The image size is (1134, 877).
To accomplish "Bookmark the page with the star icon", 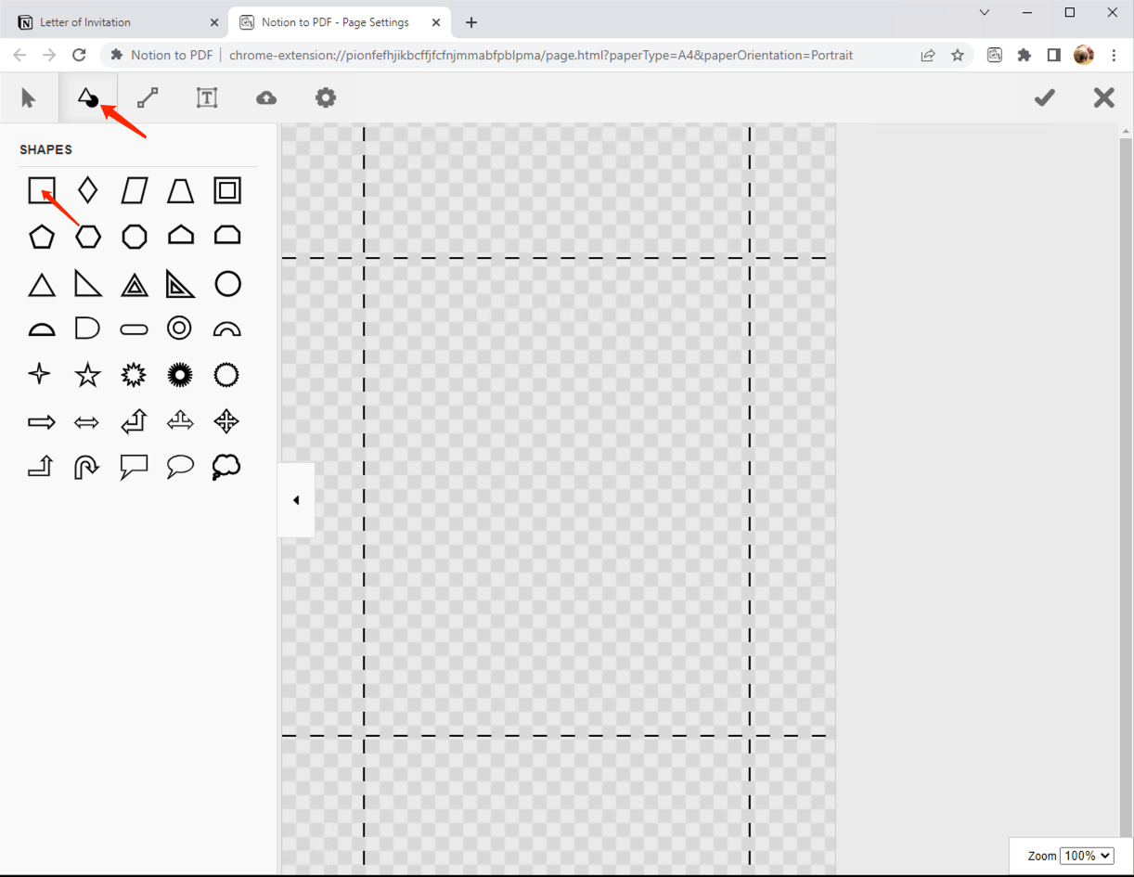I will pyautogui.click(x=958, y=55).
